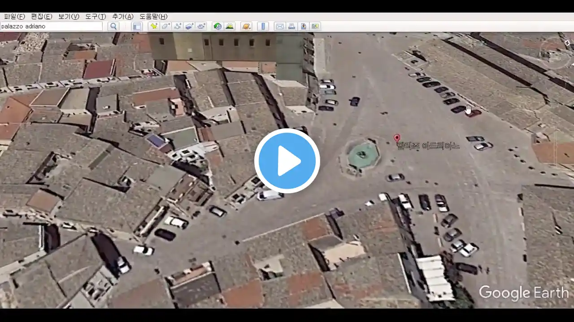Viewport: 574px width, 322px height.
Task: Click the magnifier search button
Action: pos(113,26)
